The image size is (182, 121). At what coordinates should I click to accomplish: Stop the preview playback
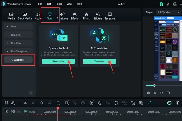tap(168, 93)
